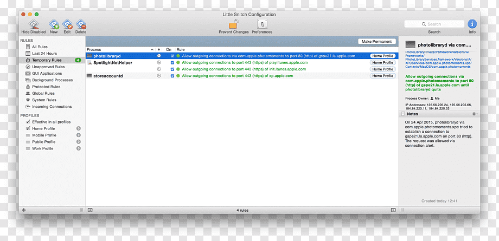Image resolution: width=499 pixels, height=241 pixels.
Task: Filter by Background Processes
Action: [52, 80]
